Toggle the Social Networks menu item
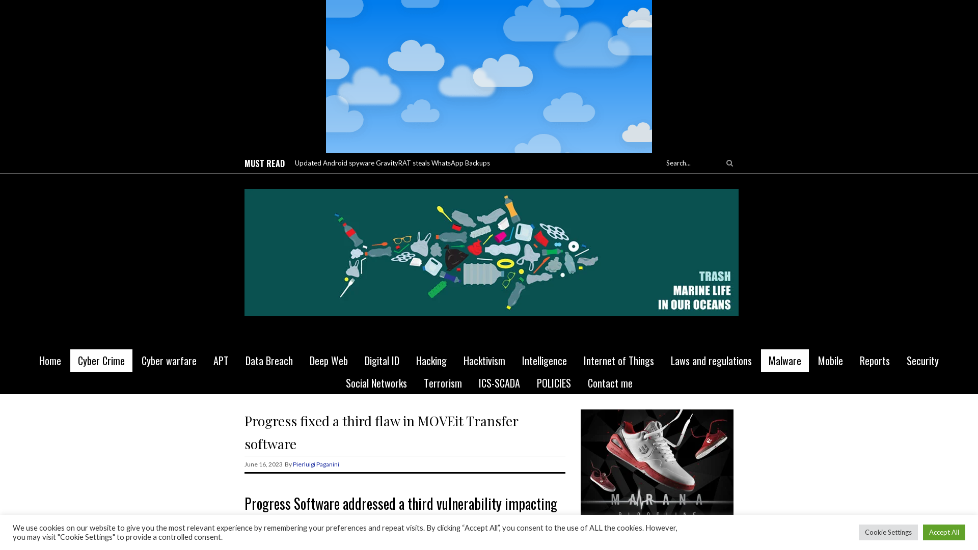Screen dimensions: 978x550 point(376,383)
